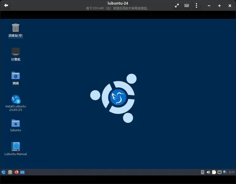236x184 pixels.
Task: Click the 5:11 clock in the taskbar
Action: click(x=232, y=172)
